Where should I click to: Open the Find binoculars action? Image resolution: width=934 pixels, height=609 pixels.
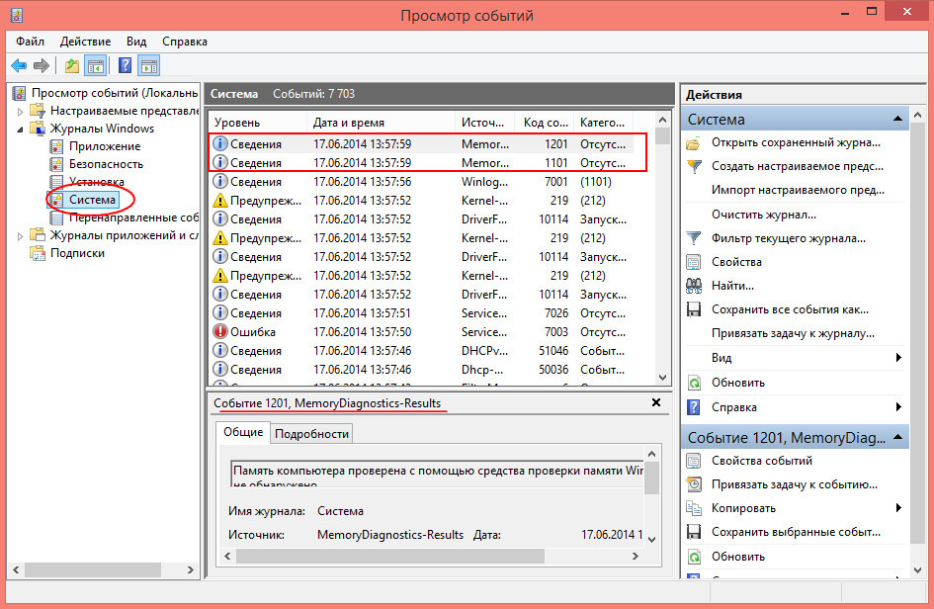pyautogui.click(x=694, y=286)
